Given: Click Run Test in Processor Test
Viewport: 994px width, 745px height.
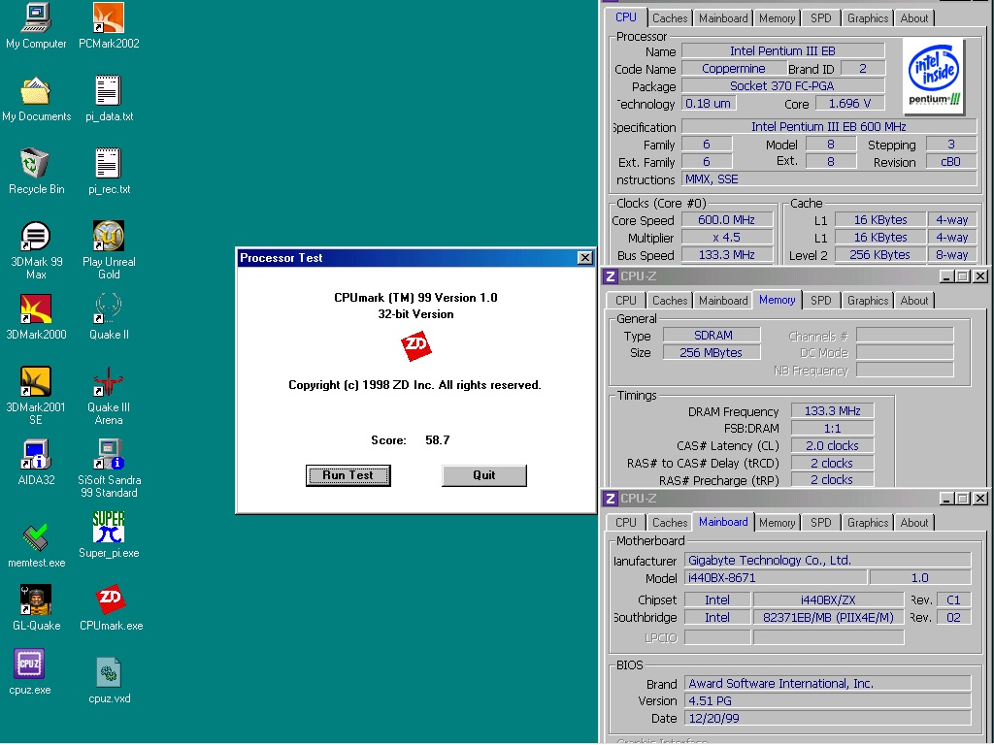Looking at the screenshot, I should (348, 475).
